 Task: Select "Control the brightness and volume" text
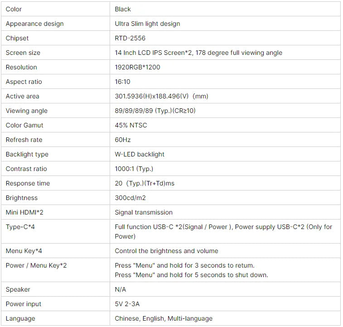tap(166, 251)
